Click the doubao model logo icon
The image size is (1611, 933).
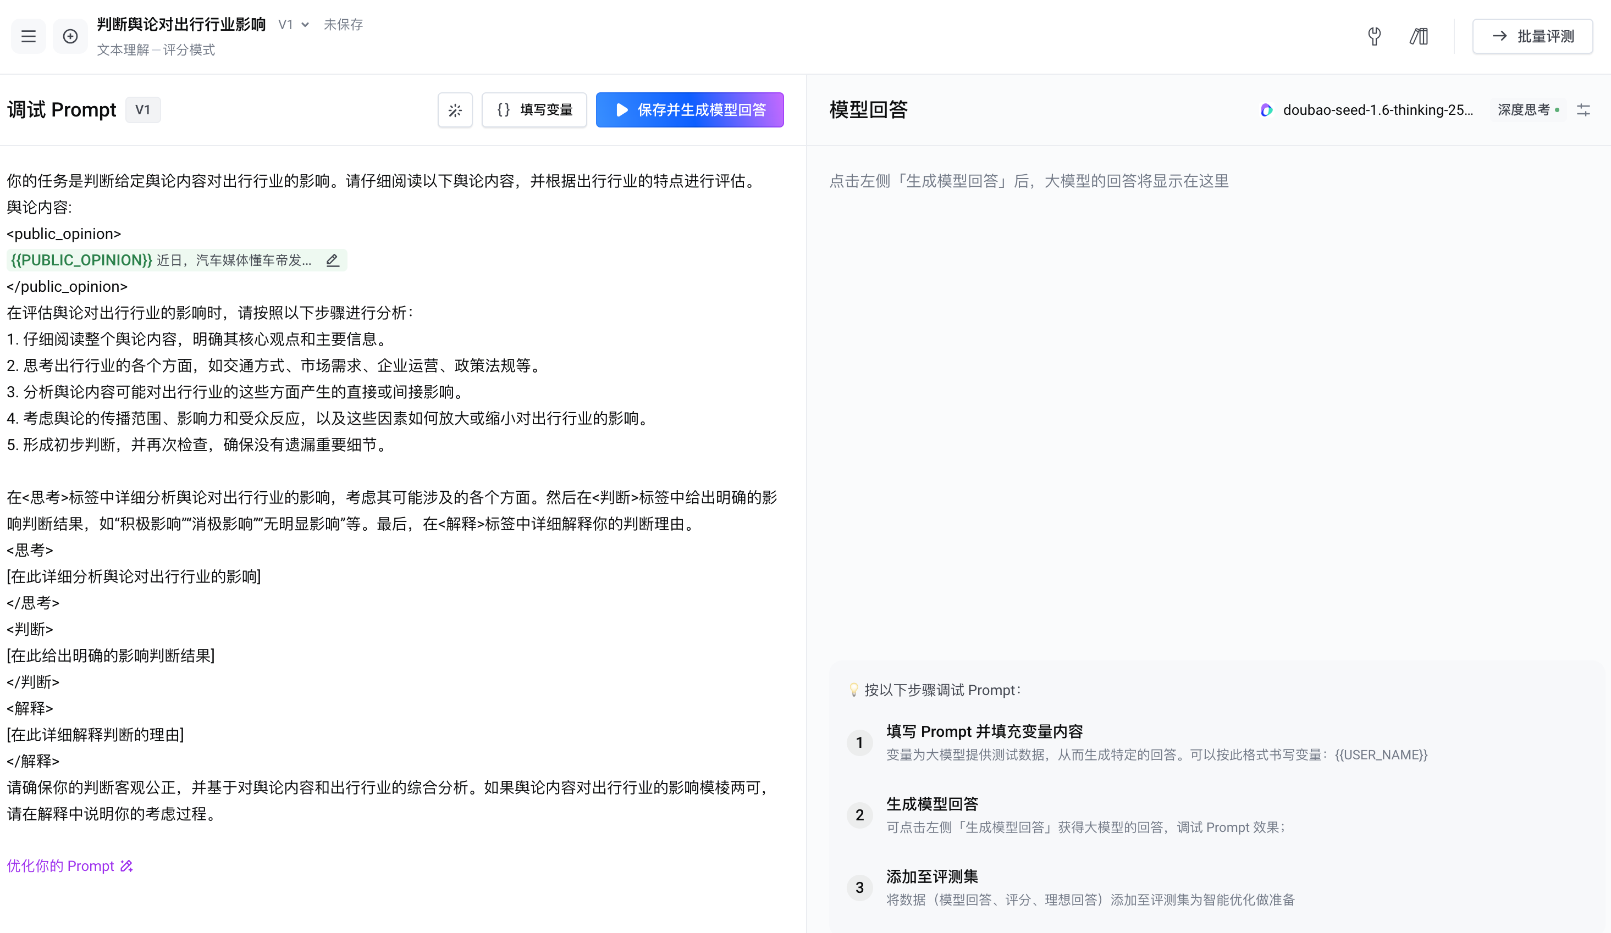click(x=1266, y=110)
